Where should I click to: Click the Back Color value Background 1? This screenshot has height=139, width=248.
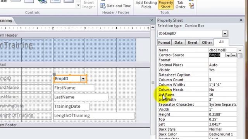(x=222, y=134)
